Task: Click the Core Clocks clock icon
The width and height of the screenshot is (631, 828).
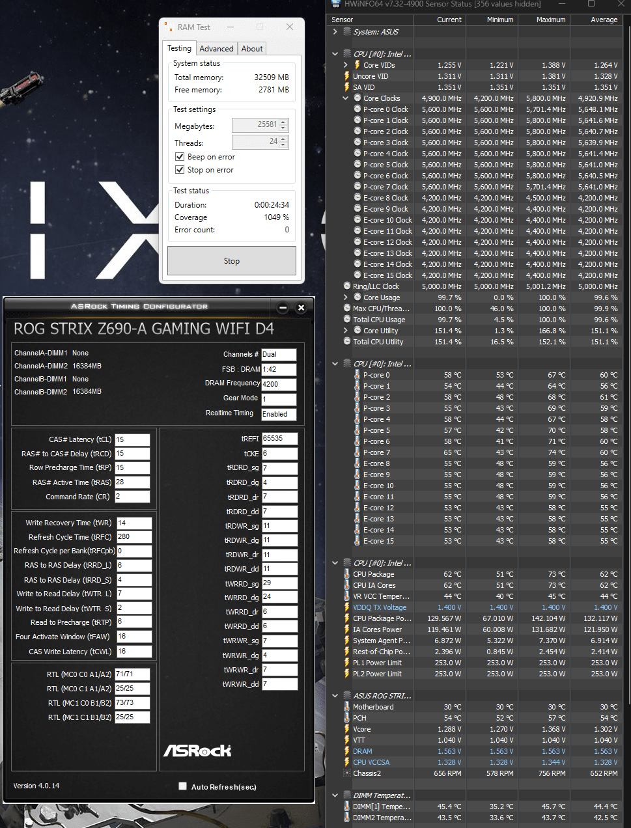Action: tap(357, 98)
